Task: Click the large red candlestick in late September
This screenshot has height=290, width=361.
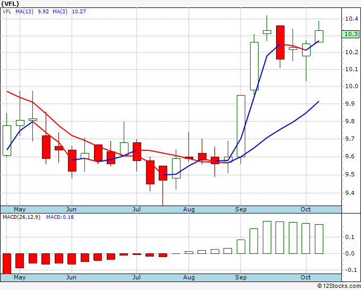Action: [280, 42]
